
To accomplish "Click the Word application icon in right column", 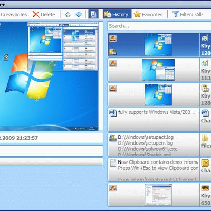I will (205, 113).
